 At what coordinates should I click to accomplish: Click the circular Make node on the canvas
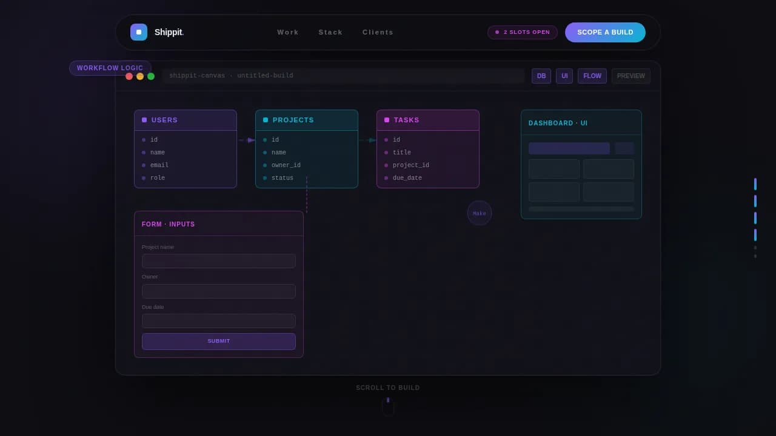click(x=479, y=213)
